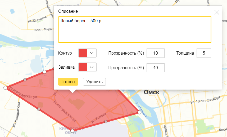
Task: Click the Контур label
Action: [65, 53]
